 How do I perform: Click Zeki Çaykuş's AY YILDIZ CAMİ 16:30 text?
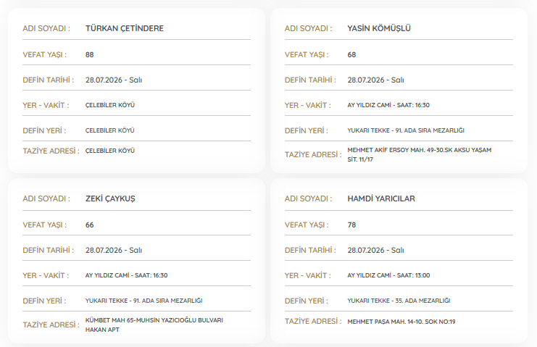pyautogui.click(x=126, y=275)
